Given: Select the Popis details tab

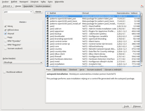Looking at the screenshot, I should click(48, 70).
